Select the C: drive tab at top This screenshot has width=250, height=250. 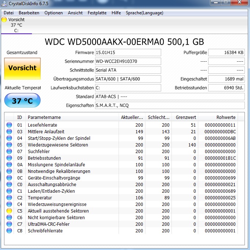click(x=16, y=25)
